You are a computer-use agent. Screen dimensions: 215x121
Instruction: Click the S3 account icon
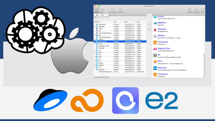155,55
